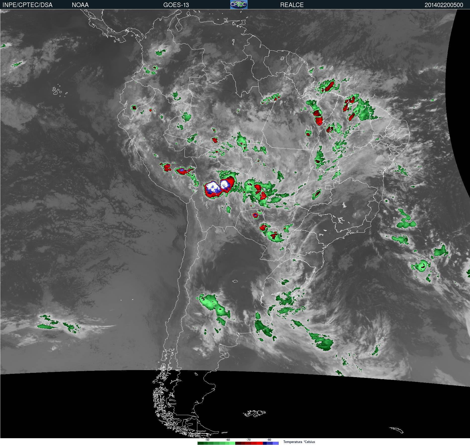Click the GOES-13 satellite label
Image resolution: width=470 pixels, height=445 pixels.
176,5
